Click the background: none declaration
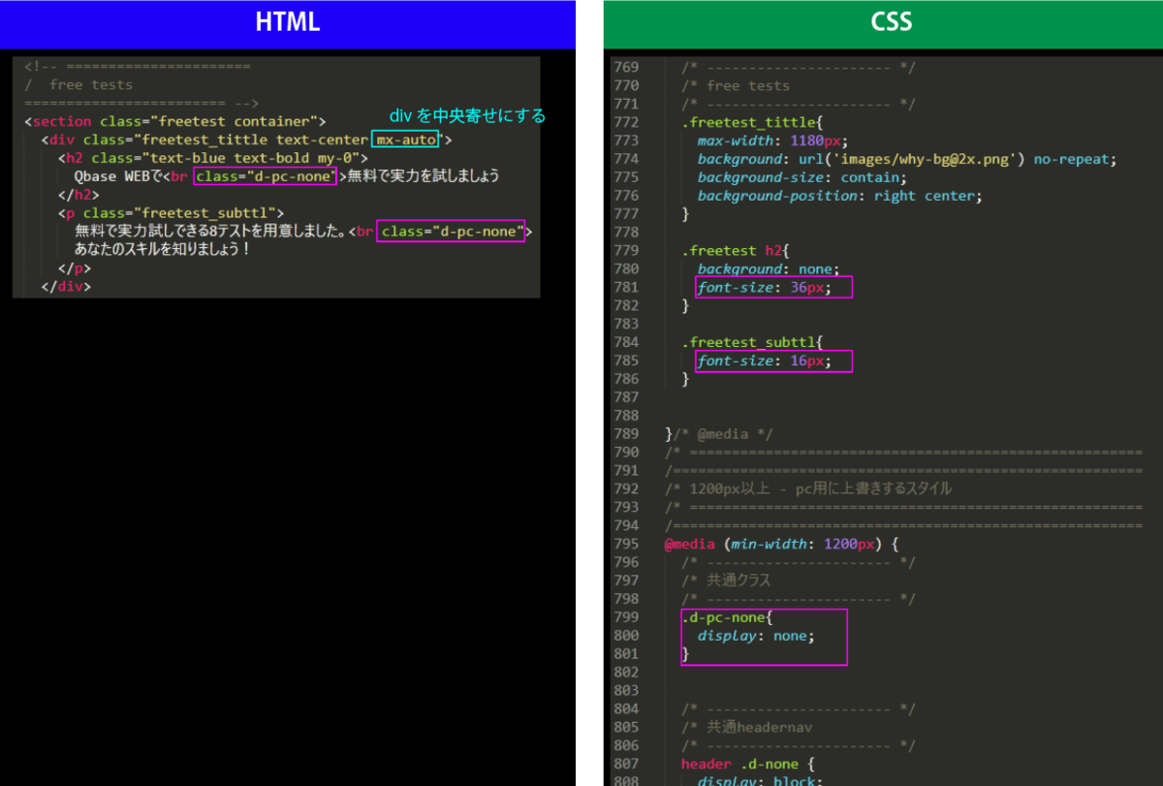This screenshot has width=1163, height=786. [x=769, y=269]
